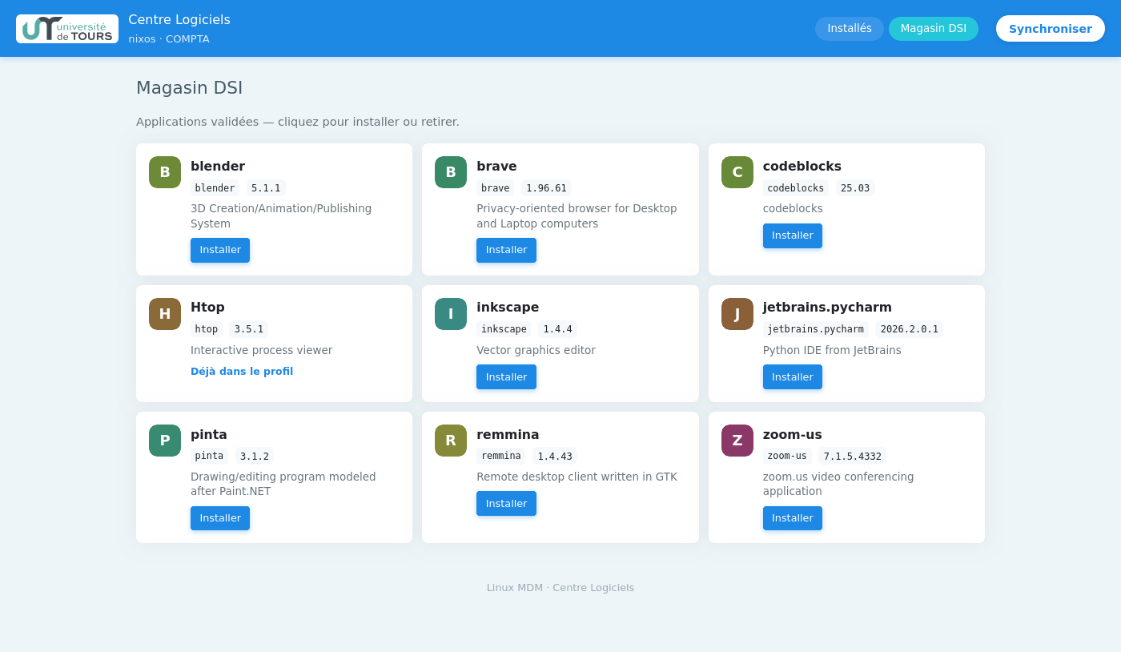Click the htop version tag 3.5.1
The width and height of the screenshot is (1121, 652).
coord(248,329)
